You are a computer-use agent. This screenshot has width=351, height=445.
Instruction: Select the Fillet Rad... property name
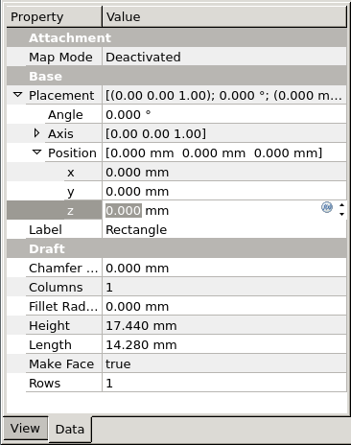tap(63, 306)
